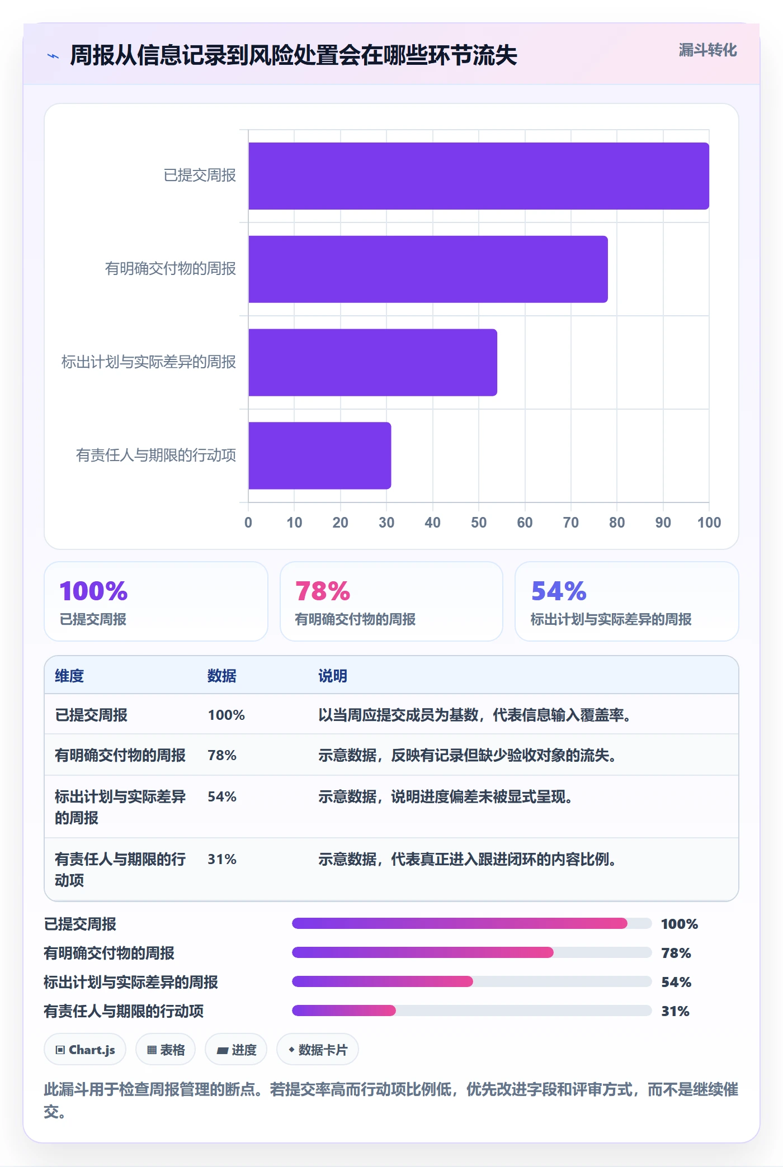Click the 有责任人与期限的行动项 chart bar
This screenshot has width=783, height=1167.
point(320,456)
